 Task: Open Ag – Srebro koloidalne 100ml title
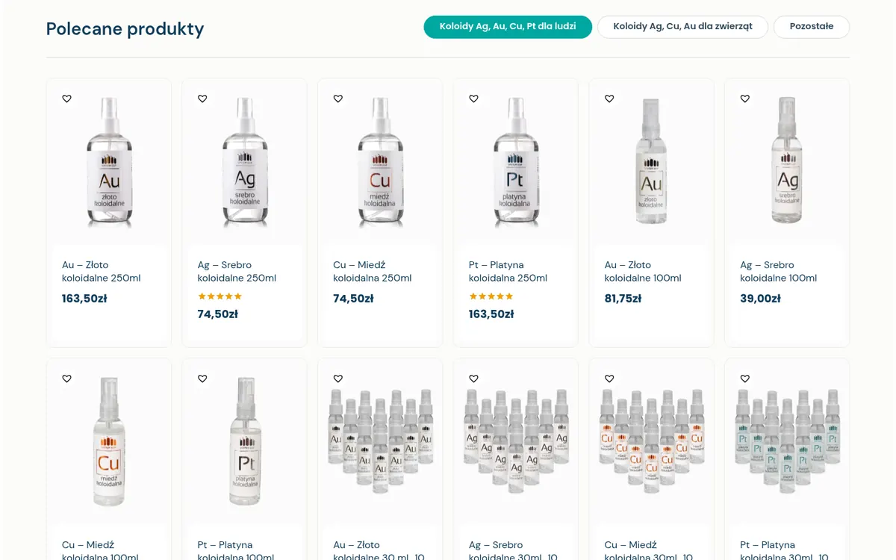point(778,271)
